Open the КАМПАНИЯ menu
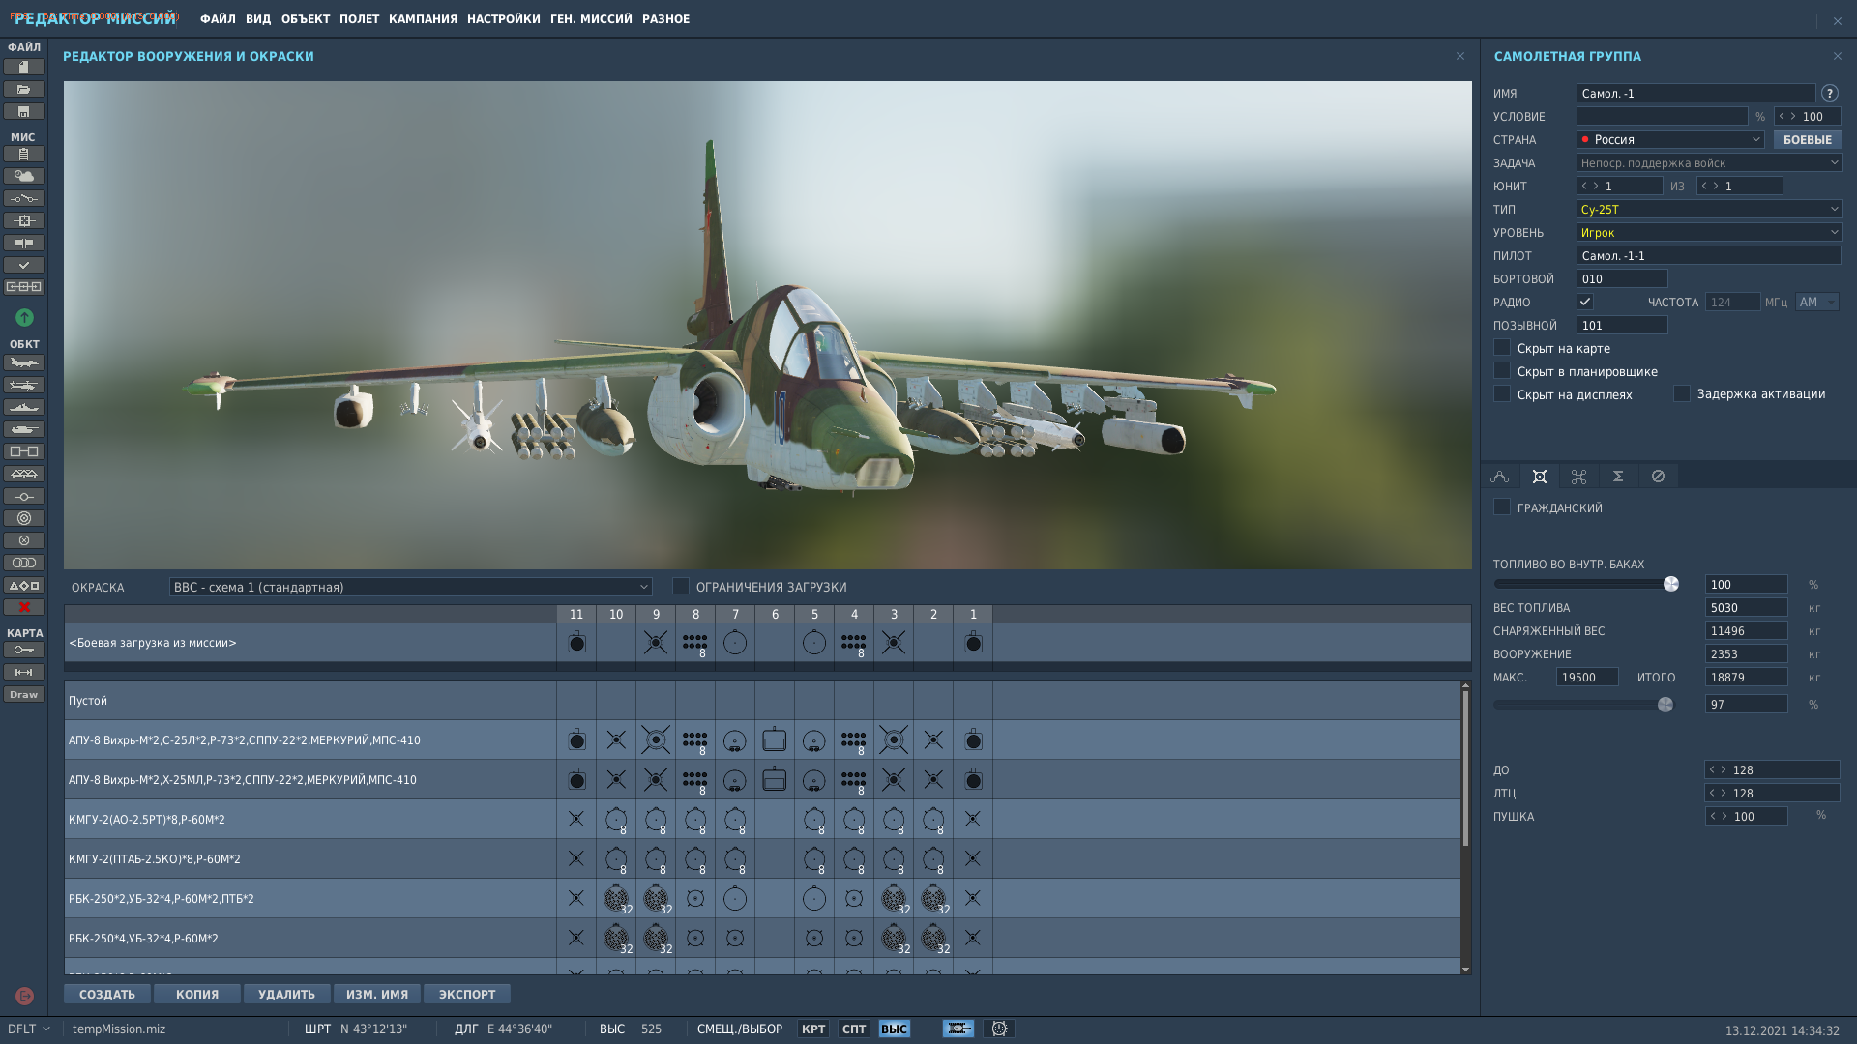Image resolution: width=1857 pixels, height=1044 pixels. pyautogui.click(x=423, y=19)
